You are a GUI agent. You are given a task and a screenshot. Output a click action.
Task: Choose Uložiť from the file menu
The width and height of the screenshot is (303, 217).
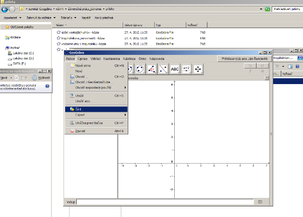click(96, 96)
